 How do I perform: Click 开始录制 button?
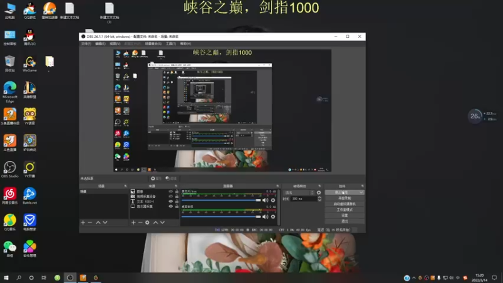click(345, 198)
